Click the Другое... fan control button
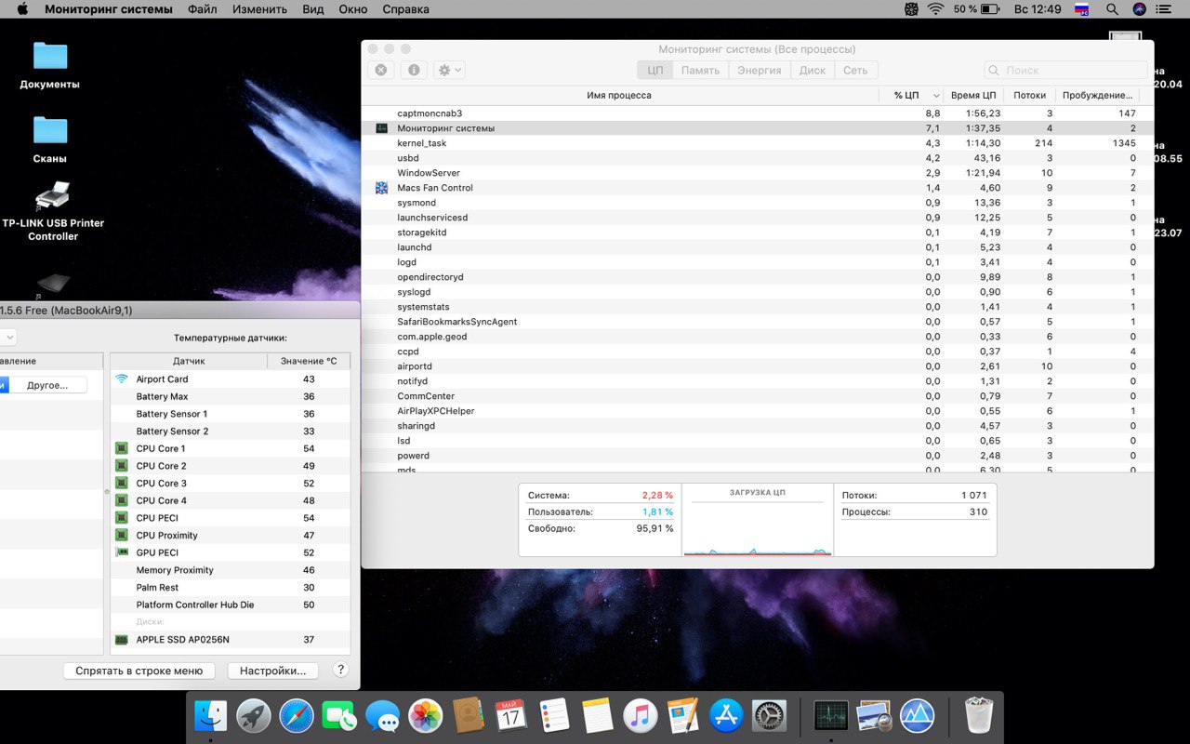This screenshot has height=744, width=1190. pyautogui.click(x=47, y=385)
